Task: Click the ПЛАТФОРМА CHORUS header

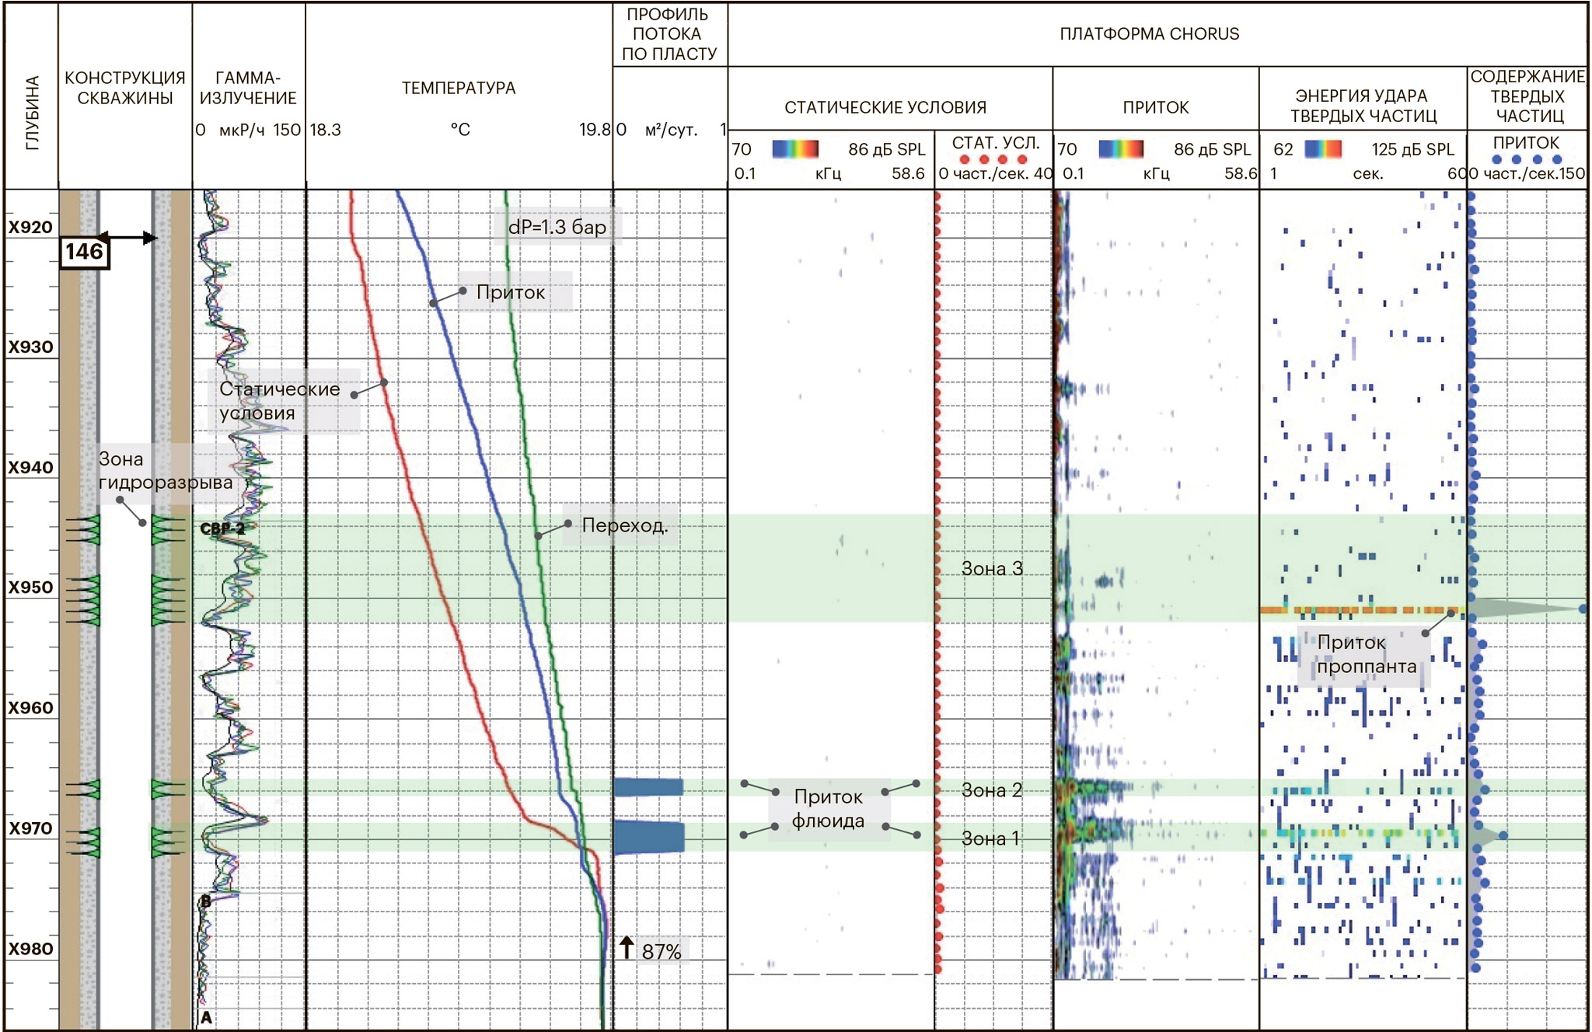Action: coord(1149,34)
